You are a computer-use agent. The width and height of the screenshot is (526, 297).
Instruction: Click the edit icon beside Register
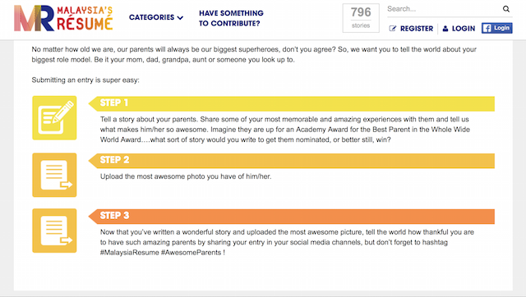click(x=392, y=29)
